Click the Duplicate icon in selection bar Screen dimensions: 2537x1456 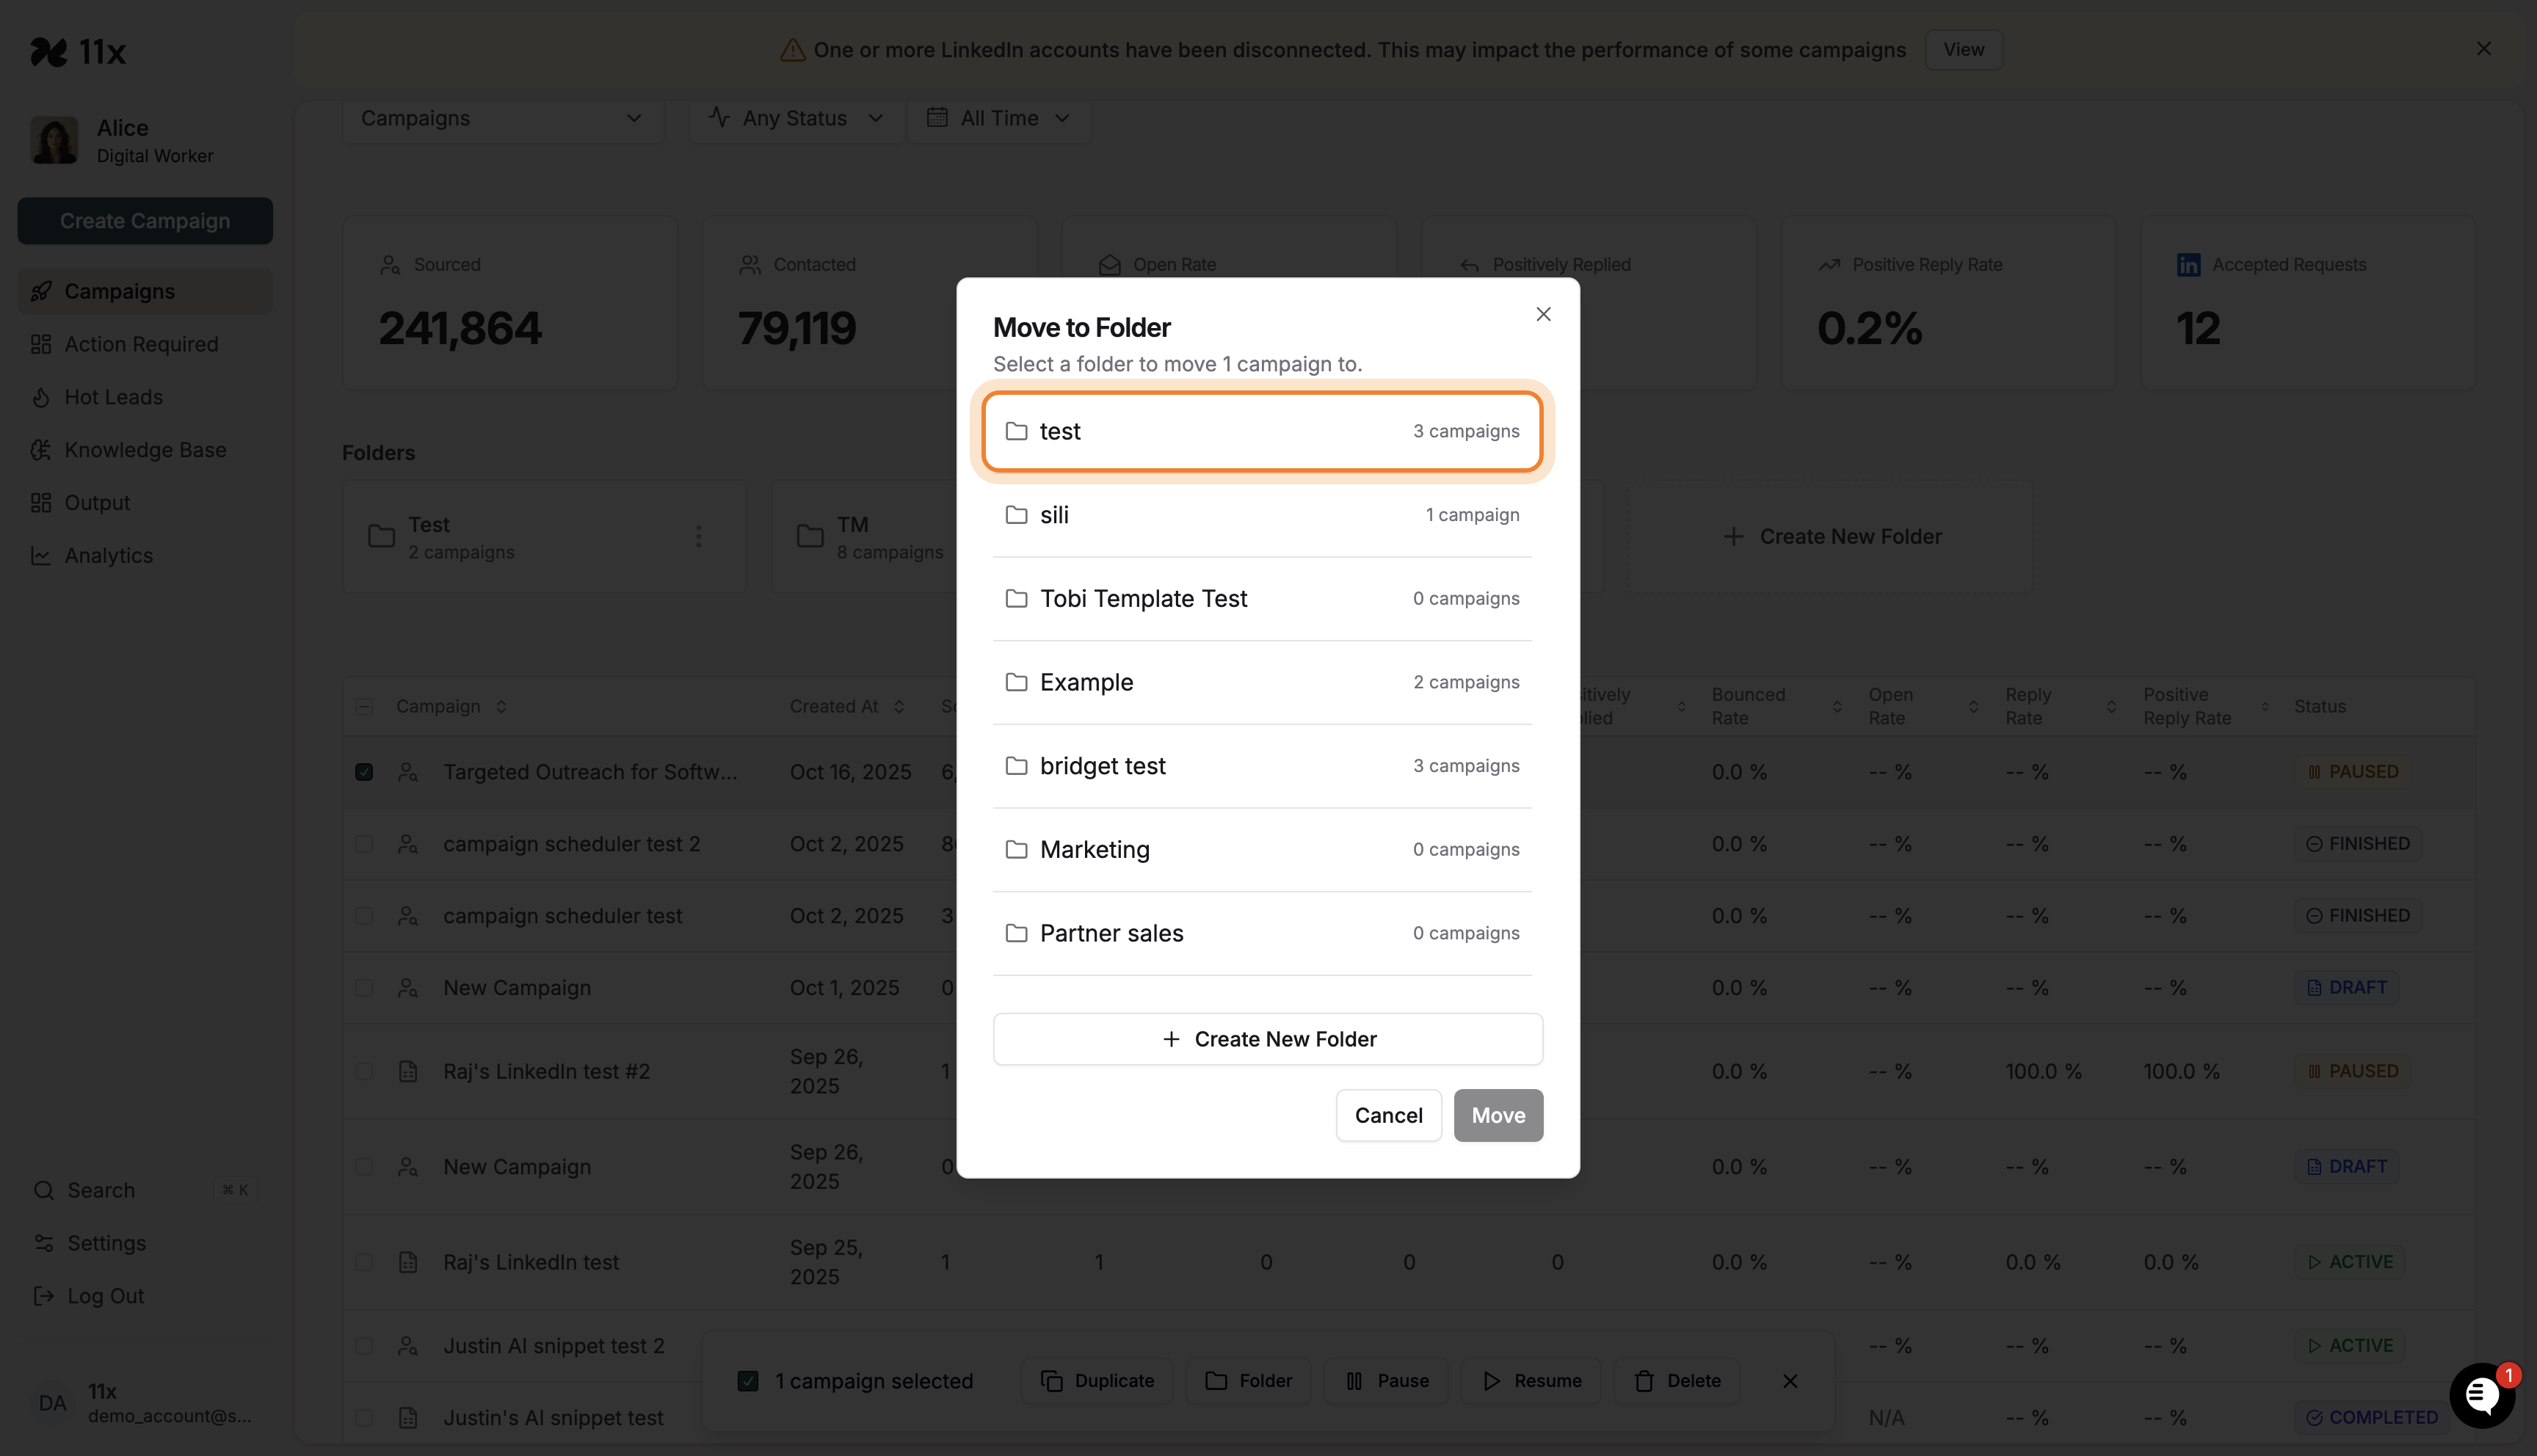coord(1051,1381)
